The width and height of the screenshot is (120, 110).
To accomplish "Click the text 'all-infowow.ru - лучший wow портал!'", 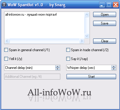I will (x=31, y=15).
